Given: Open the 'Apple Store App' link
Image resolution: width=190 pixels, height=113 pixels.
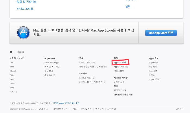Looking at the screenshot, I should click(52, 63).
